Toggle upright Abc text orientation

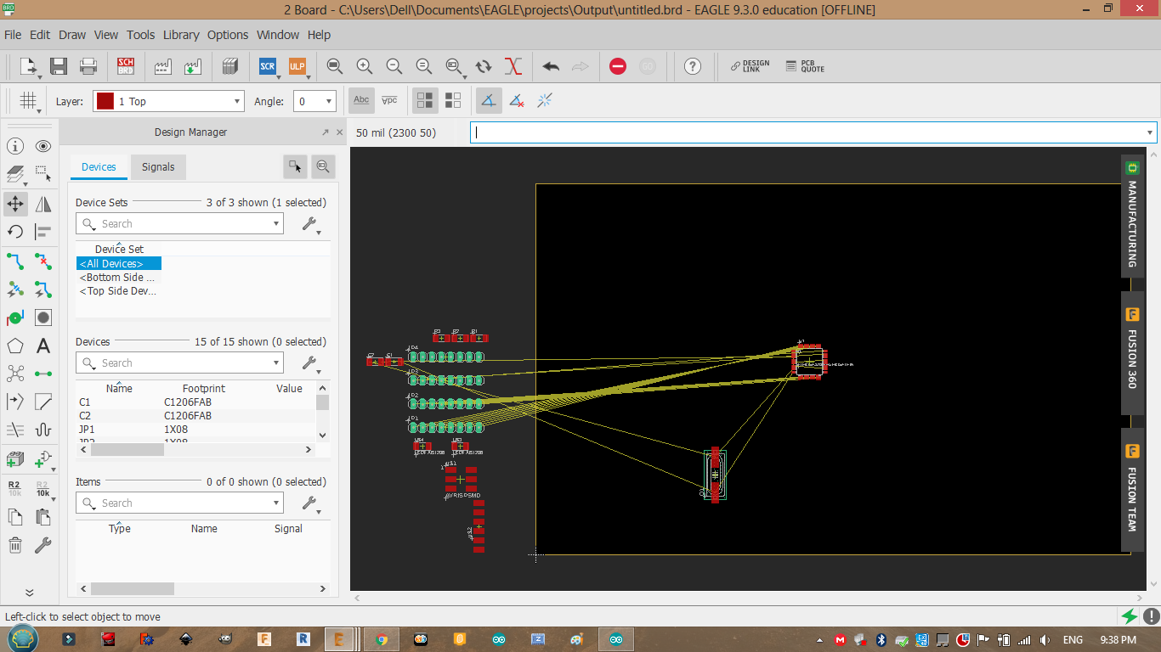(361, 101)
